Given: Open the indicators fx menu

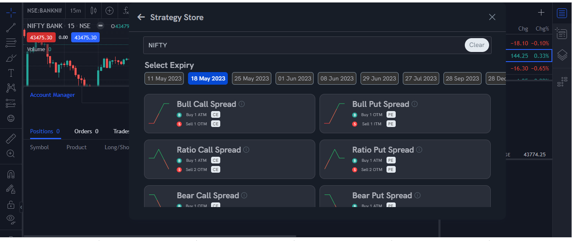Looking at the screenshot, I should click(126, 10).
